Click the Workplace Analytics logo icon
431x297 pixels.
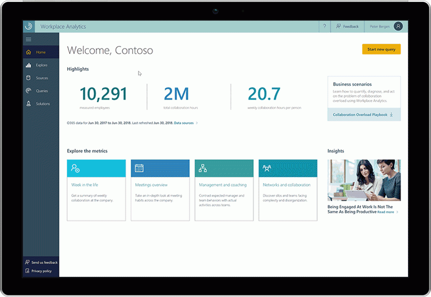tap(29, 26)
